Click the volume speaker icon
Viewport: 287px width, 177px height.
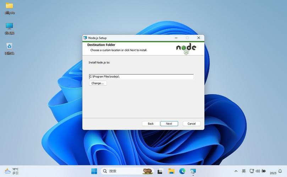(258, 171)
